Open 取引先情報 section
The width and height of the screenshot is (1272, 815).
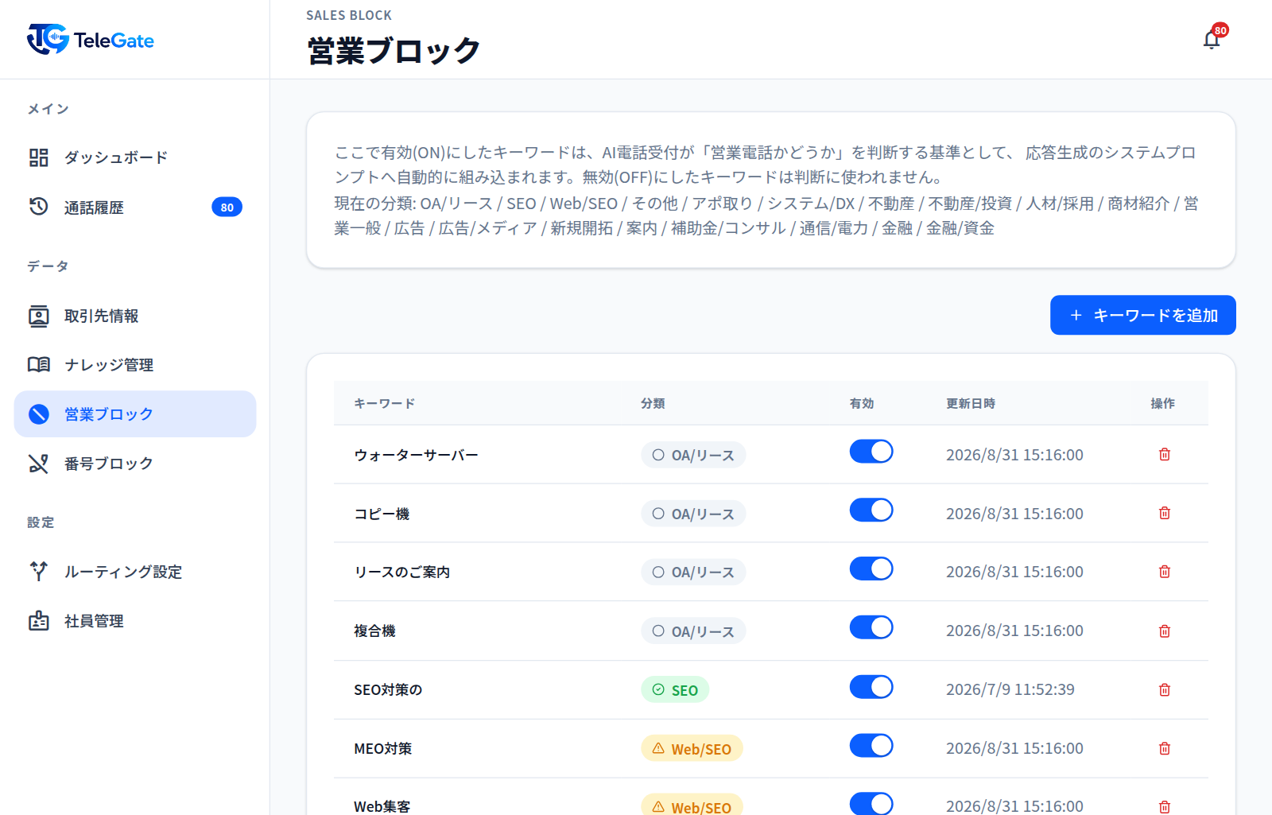135,316
